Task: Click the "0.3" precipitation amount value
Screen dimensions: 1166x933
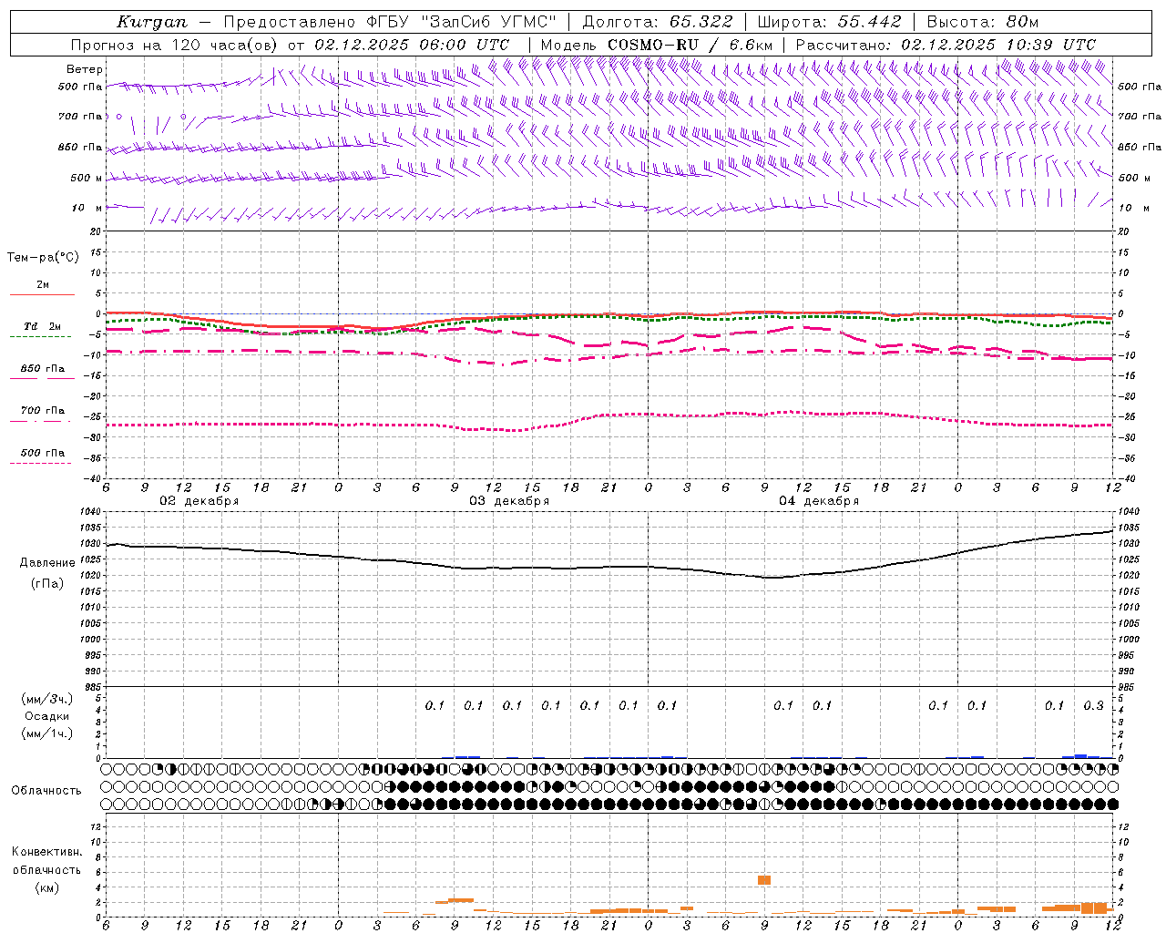Action: pos(1093,705)
